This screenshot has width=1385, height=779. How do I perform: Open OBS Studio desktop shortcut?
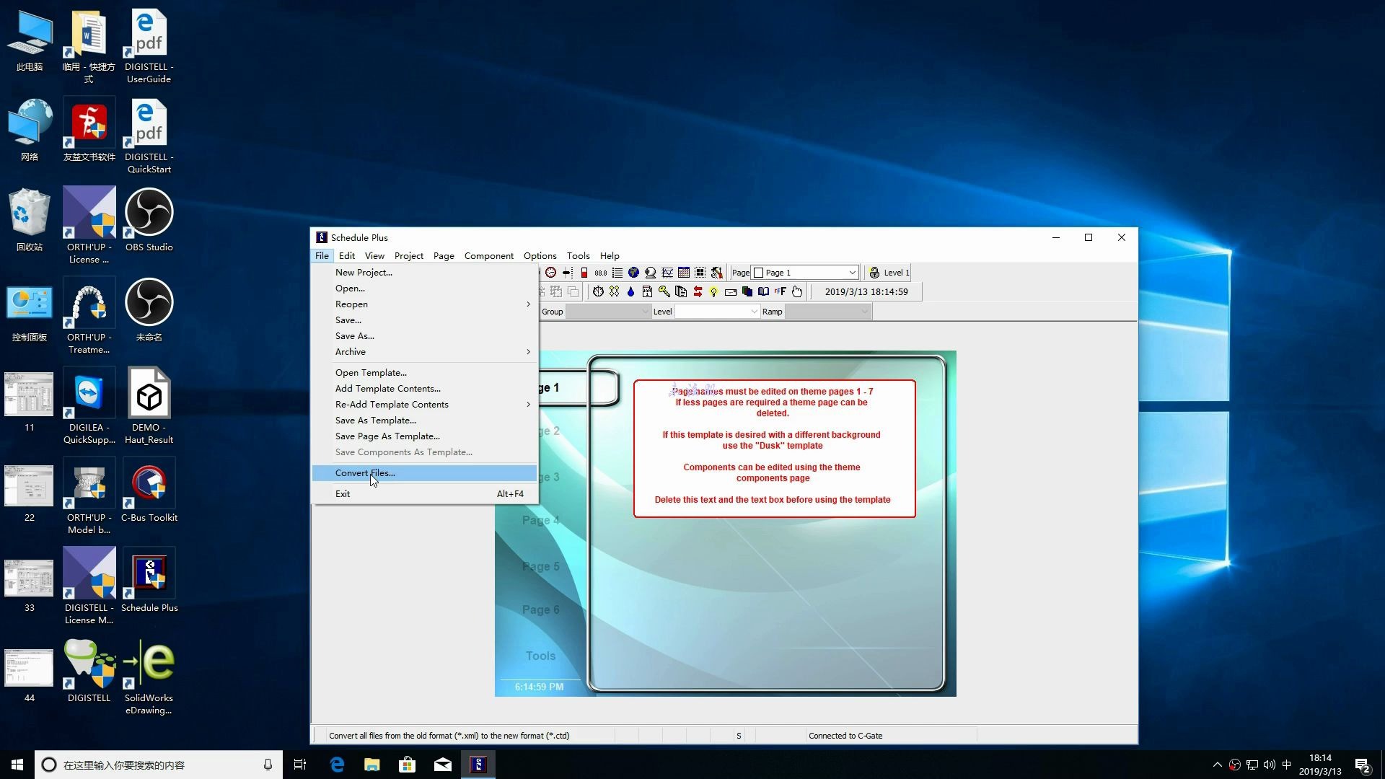tap(149, 220)
